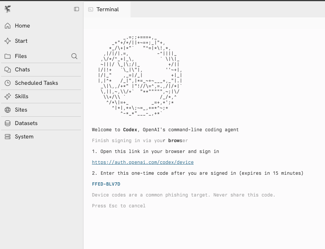Click the one-time code FFED-BLV7D
This screenshot has width=325, height=249.
[106, 184]
